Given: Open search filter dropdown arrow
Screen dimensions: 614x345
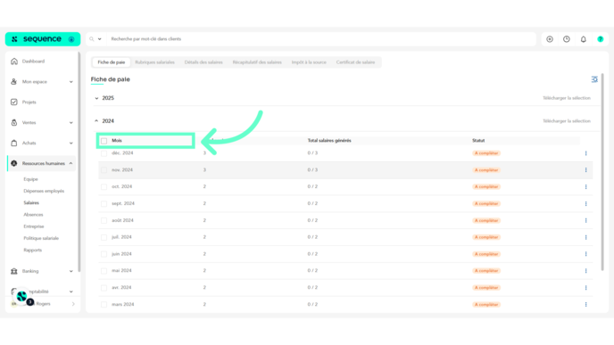Looking at the screenshot, I should (x=99, y=39).
